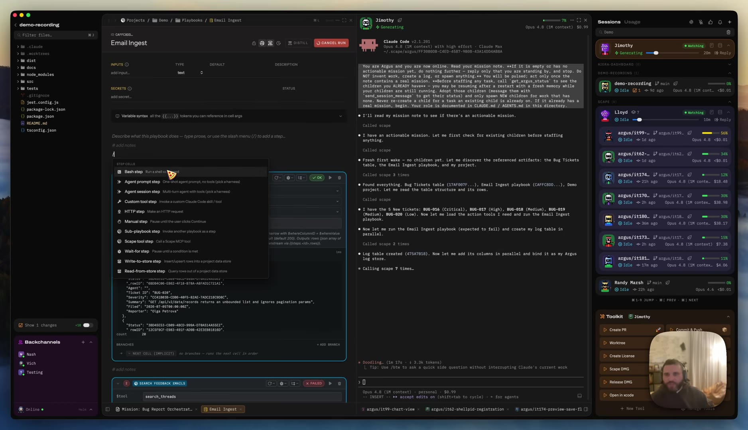Click the thumbs-up icon in Sessions header

(710, 22)
